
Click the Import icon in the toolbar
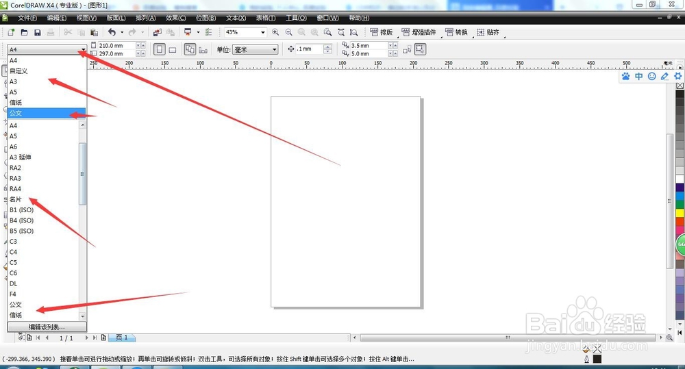point(158,32)
